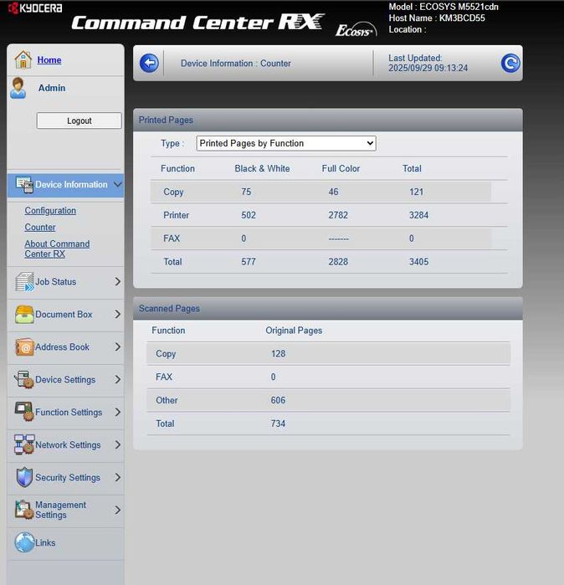This screenshot has height=585, width=564.
Task: Open the Counter link
Action: click(40, 227)
